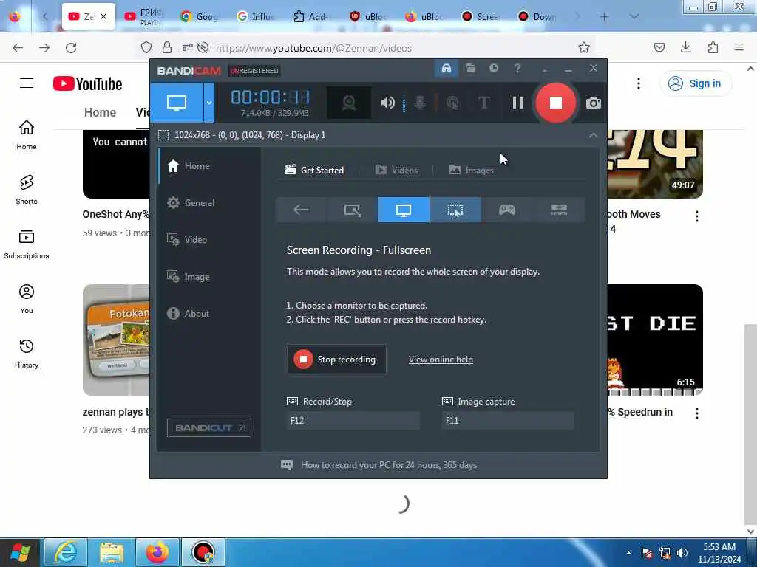The image size is (757, 567).
Task: Click the Firefox address bar URL
Action: [x=313, y=48]
